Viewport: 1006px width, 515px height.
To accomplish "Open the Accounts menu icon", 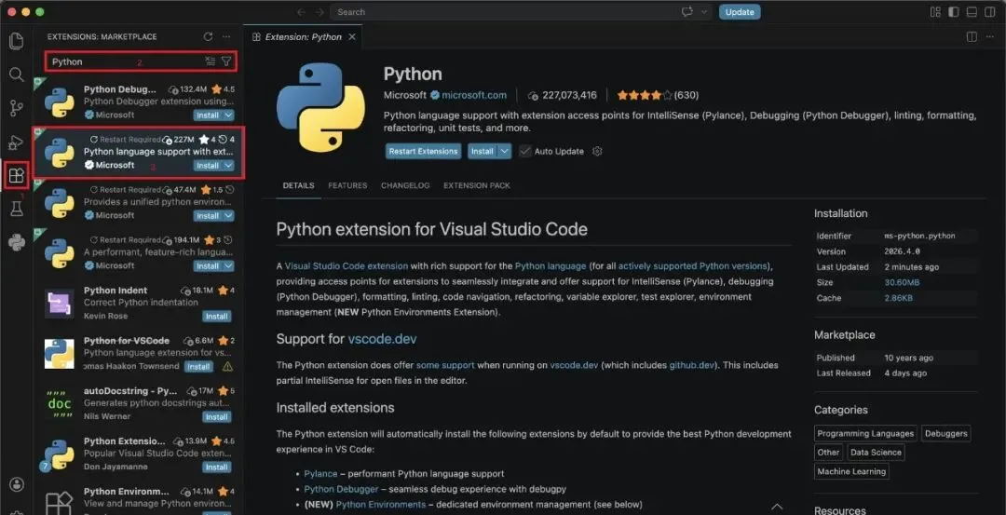I will tap(16, 484).
